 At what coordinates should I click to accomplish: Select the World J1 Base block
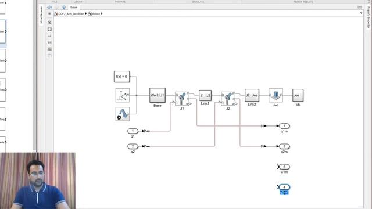click(158, 95)
